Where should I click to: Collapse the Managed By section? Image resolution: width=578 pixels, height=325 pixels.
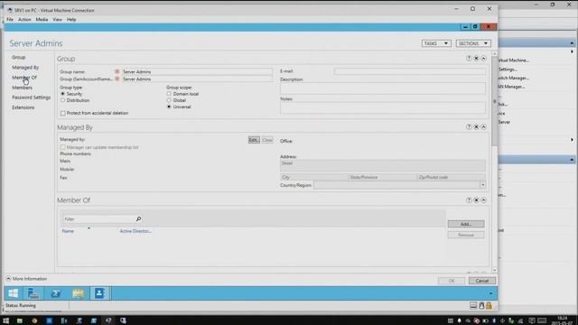484,126
